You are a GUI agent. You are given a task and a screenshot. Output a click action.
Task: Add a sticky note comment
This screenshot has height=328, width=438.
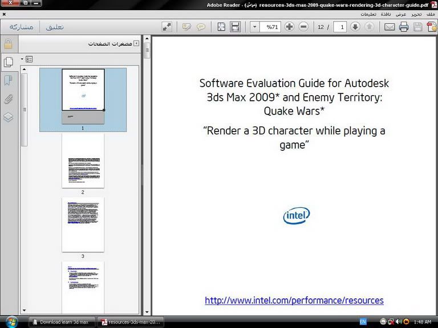click(x=201, y=27)
